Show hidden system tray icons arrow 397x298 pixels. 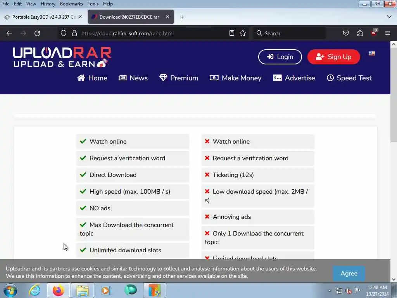(330, 291)
